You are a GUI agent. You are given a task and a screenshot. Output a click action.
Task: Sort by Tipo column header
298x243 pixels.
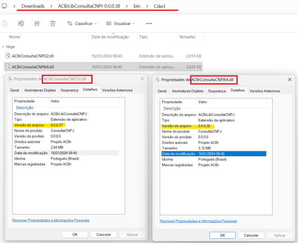click(143, 37)
